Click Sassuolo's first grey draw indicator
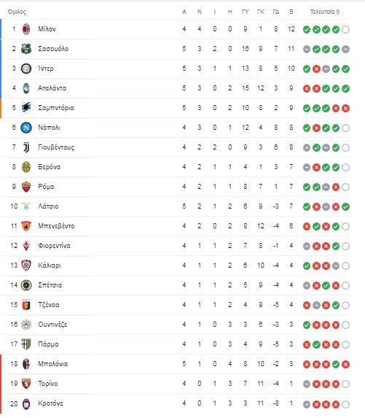The width and height of the screenshot is (365, 418). click(307, 49)
